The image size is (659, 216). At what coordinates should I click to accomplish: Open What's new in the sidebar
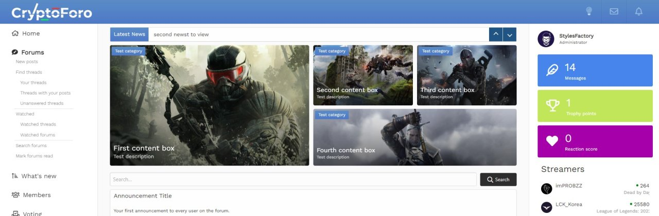coord(39,176)
